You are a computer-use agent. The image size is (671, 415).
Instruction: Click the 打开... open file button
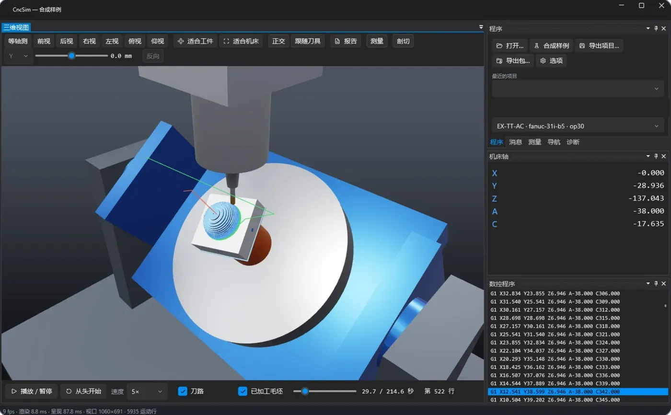coord(510,46)
